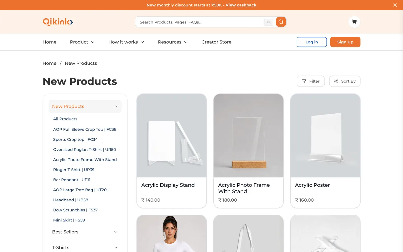Click the View cashback link
Viewport: 403px width, 252px height.
coord(241,5)
